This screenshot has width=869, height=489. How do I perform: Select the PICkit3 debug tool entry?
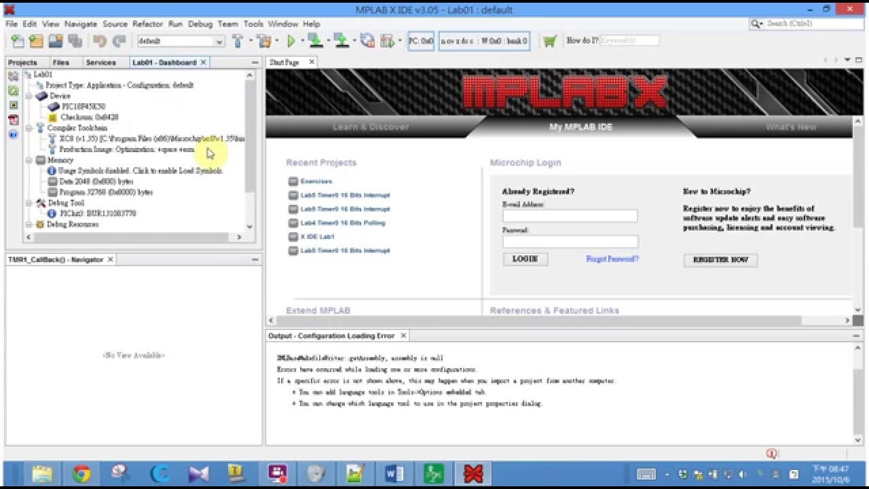coord(92,213)
